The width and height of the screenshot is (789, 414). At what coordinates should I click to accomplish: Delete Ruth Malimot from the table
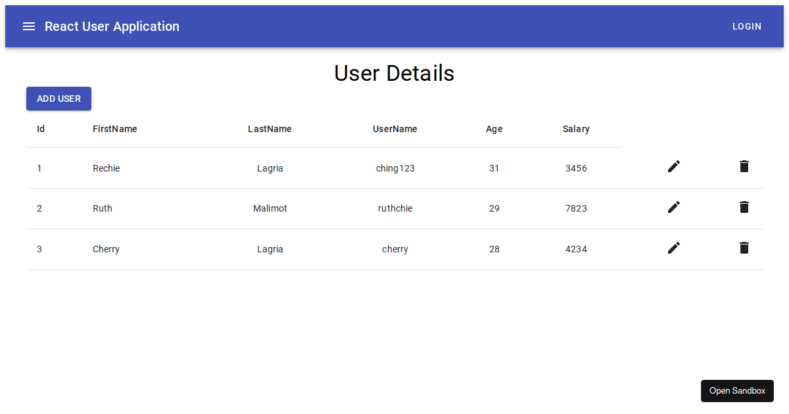tap(744, 207)
